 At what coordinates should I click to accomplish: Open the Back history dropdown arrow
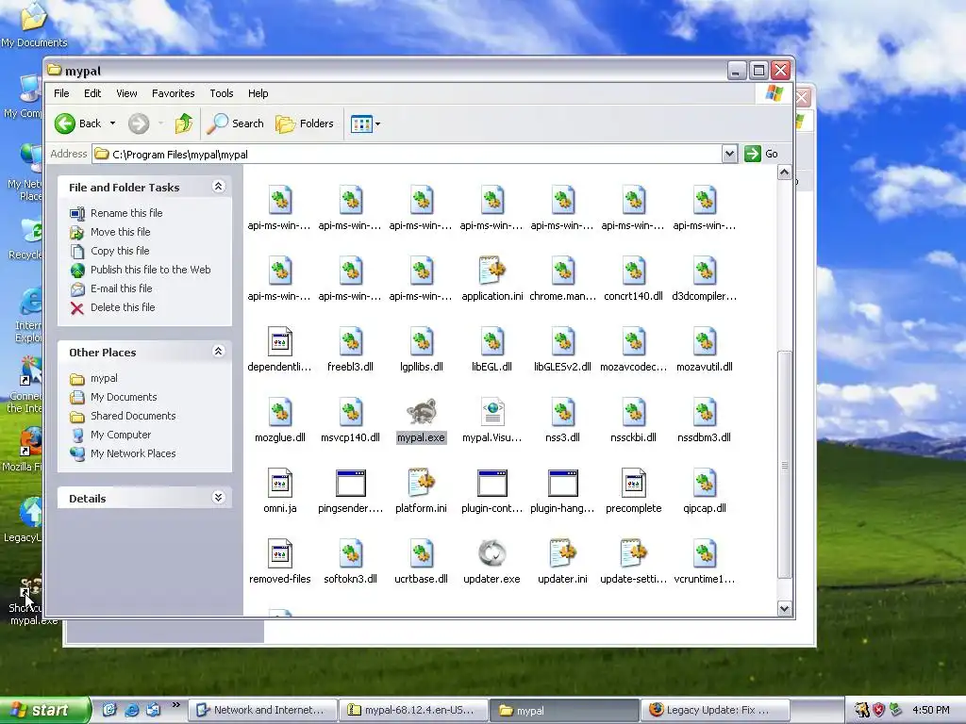click(x=113, y=123)
